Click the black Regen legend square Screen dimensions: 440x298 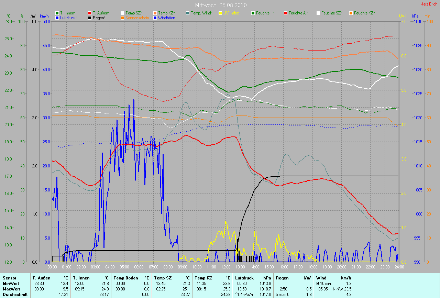(90, 18)
